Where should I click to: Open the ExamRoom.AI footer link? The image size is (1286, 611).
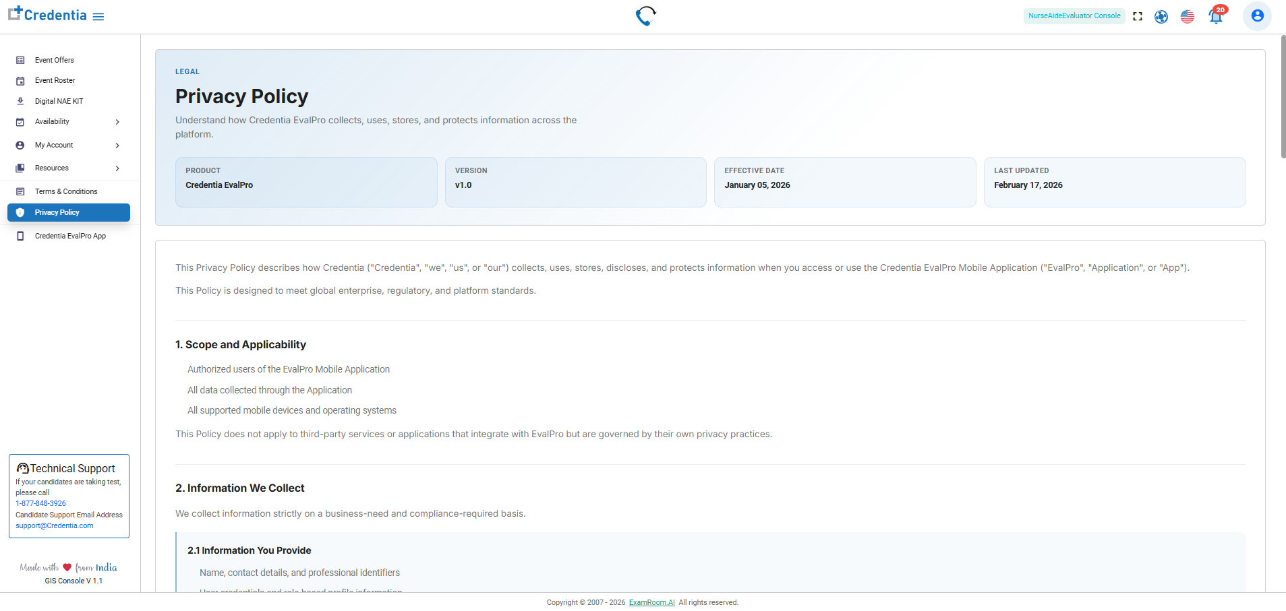point(651,603)
